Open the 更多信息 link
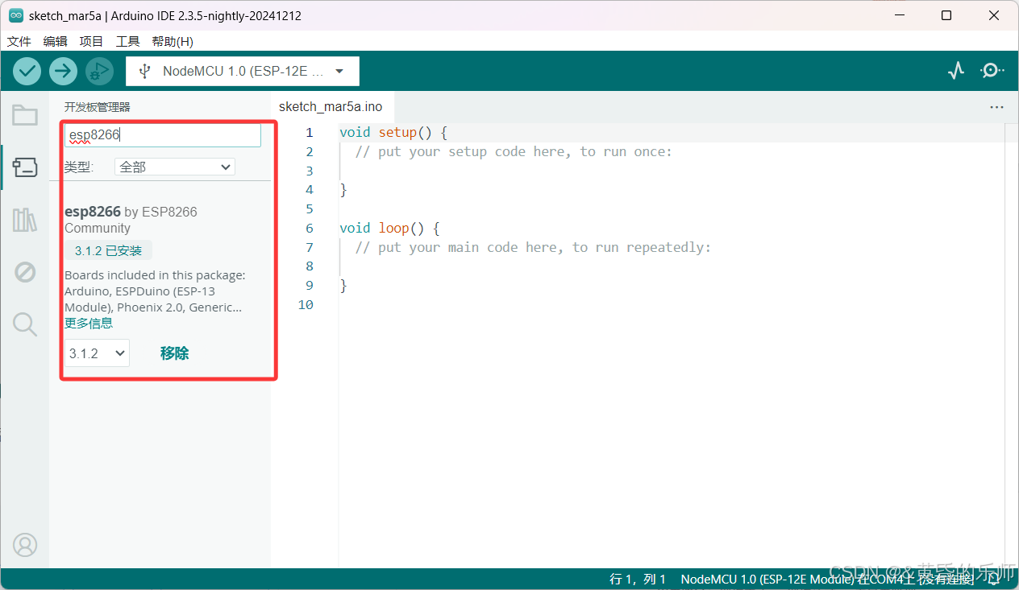This screenshot has height=590, width=1019. pos(89,323)
